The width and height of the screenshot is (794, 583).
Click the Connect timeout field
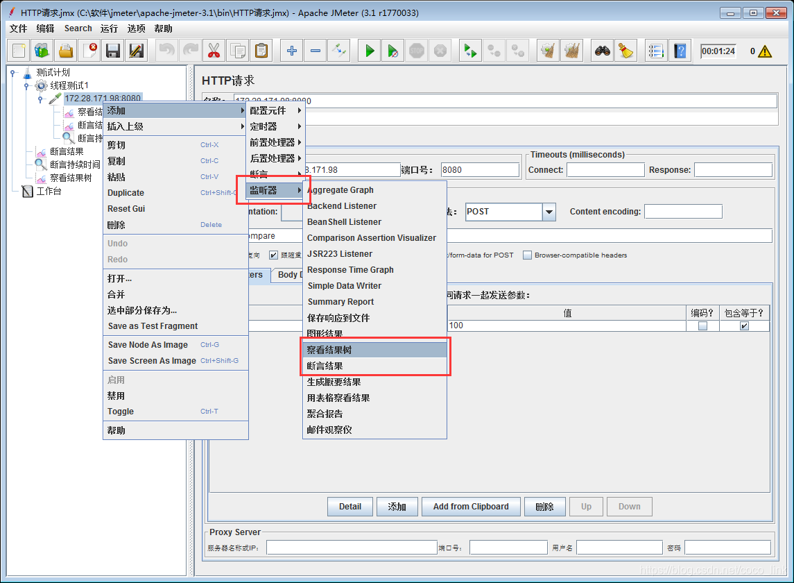coord(605,170)
